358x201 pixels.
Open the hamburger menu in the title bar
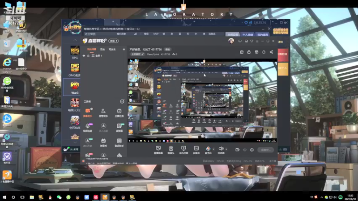point(257,41)
